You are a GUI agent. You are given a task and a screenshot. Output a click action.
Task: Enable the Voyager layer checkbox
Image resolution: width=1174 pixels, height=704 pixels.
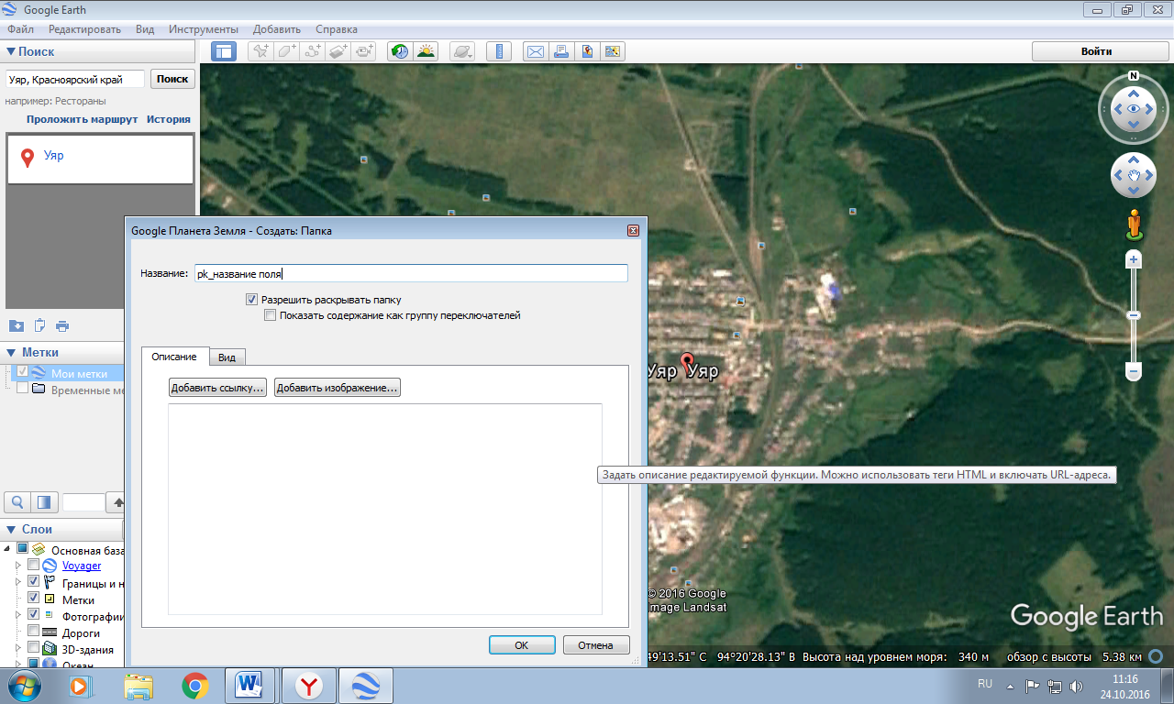click(34, 566)
